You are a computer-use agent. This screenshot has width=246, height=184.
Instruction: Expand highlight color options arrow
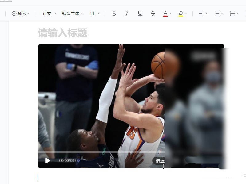186,13
